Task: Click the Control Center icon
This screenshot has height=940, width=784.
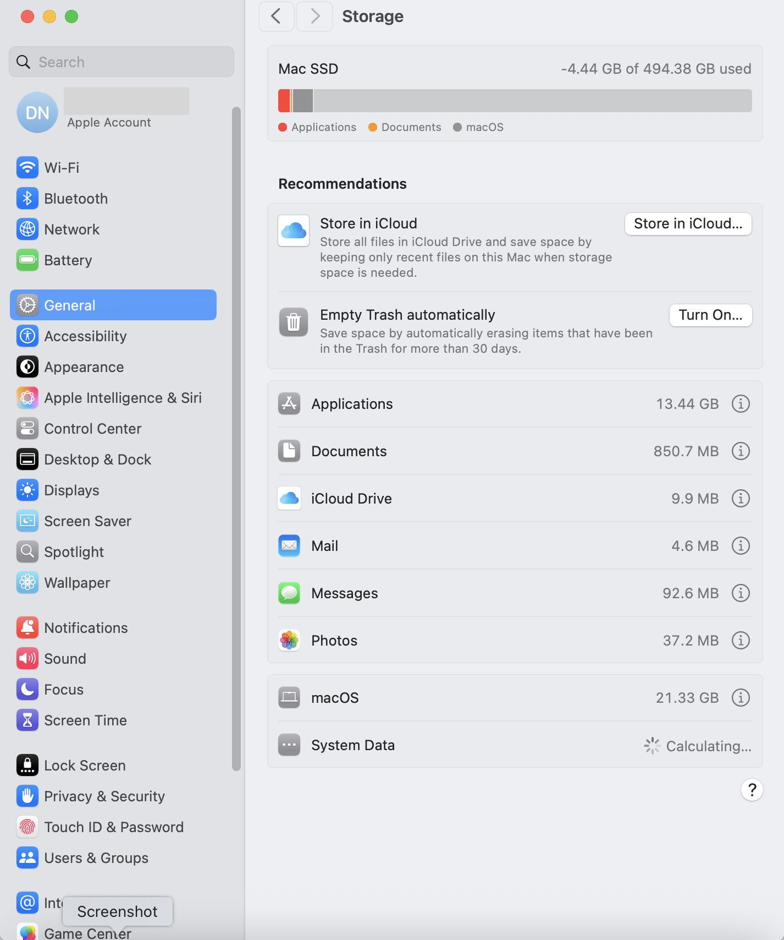Action: [x=27, y=428]
